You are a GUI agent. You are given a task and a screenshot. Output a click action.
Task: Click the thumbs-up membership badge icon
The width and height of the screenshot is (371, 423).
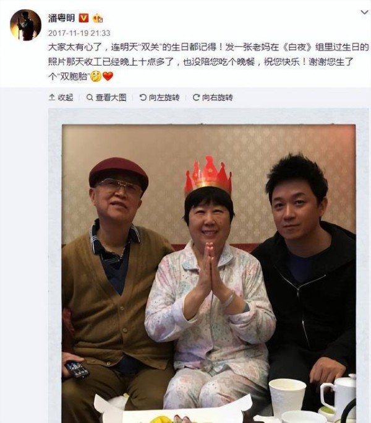tap(98, 18)
